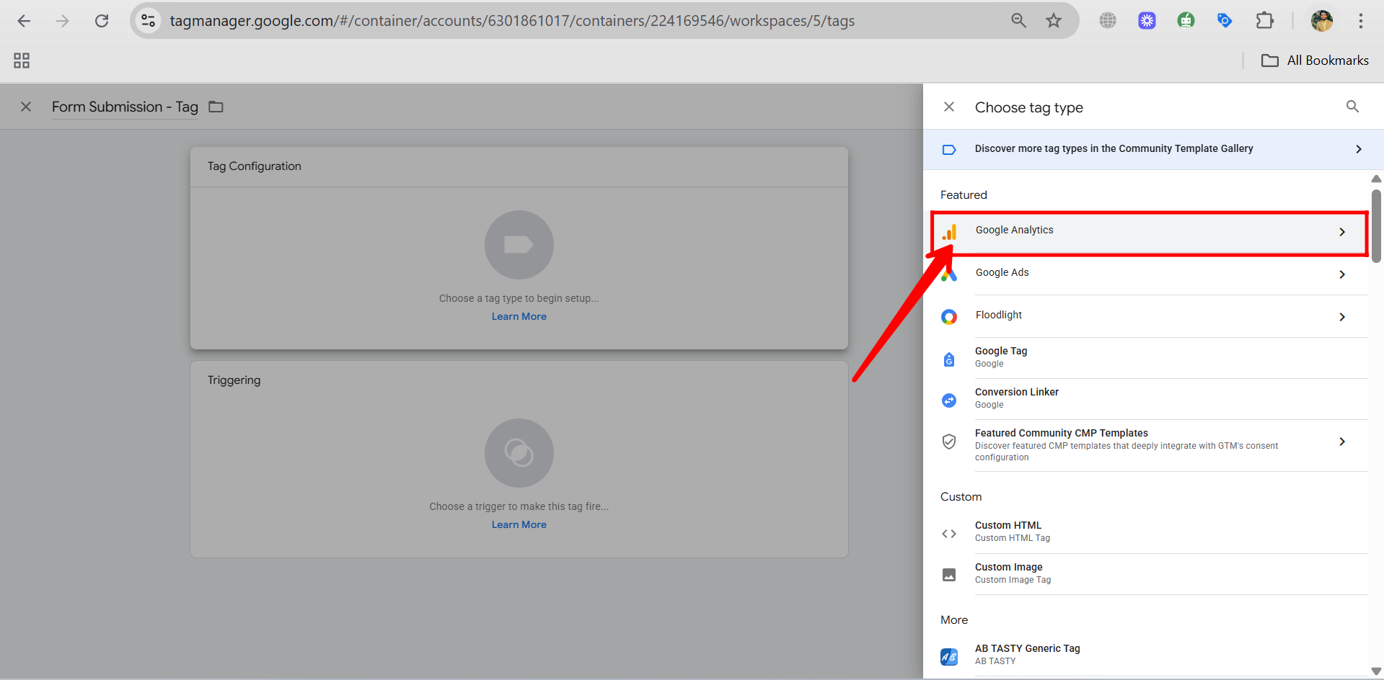
Task: Go forward in browser history
Action: coord(63,21)
